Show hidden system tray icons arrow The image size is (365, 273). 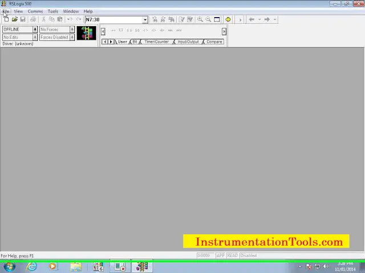pyautogui.click(x=300, y=267)
